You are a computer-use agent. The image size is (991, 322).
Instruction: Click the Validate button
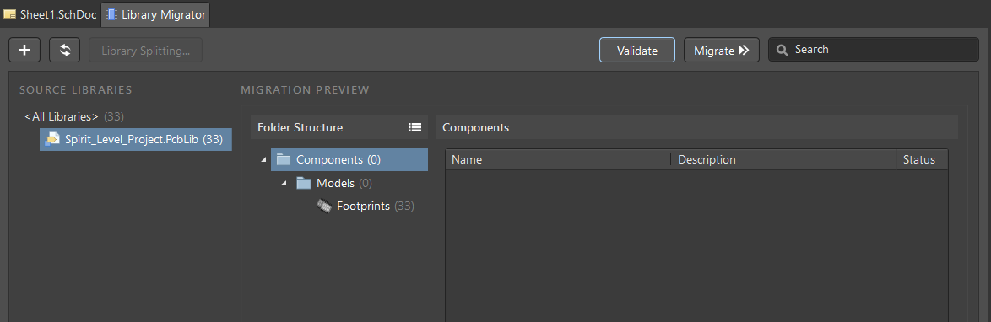[x=637, y=51]
